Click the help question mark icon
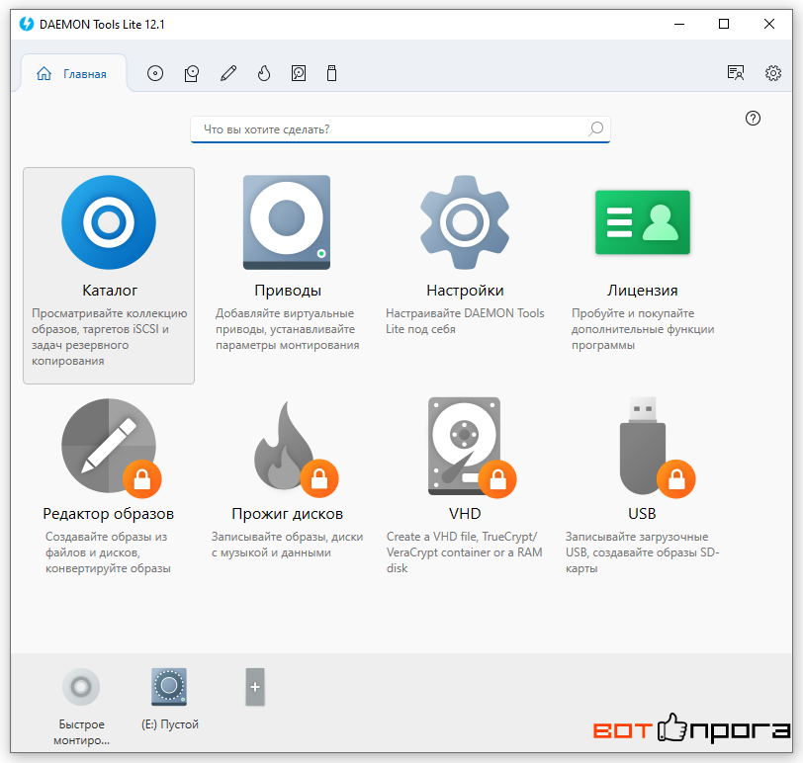803x763 pixels. click(753, 119)
